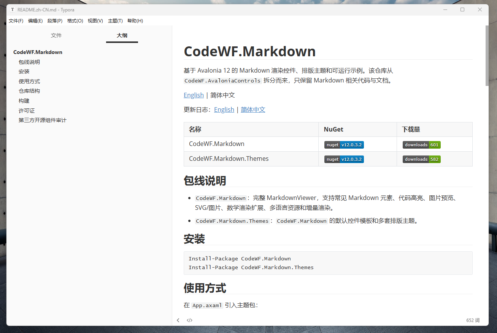The width and height of the screenshot is (497, 333).
Task: Click the downloads 601 badge
Action: (x=421, y=145)
